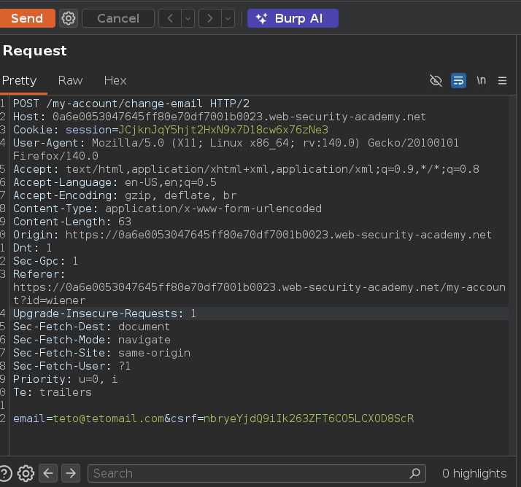Click the Request panel heading
This screenshot has height=487, width=521.
tap(34, 51)
